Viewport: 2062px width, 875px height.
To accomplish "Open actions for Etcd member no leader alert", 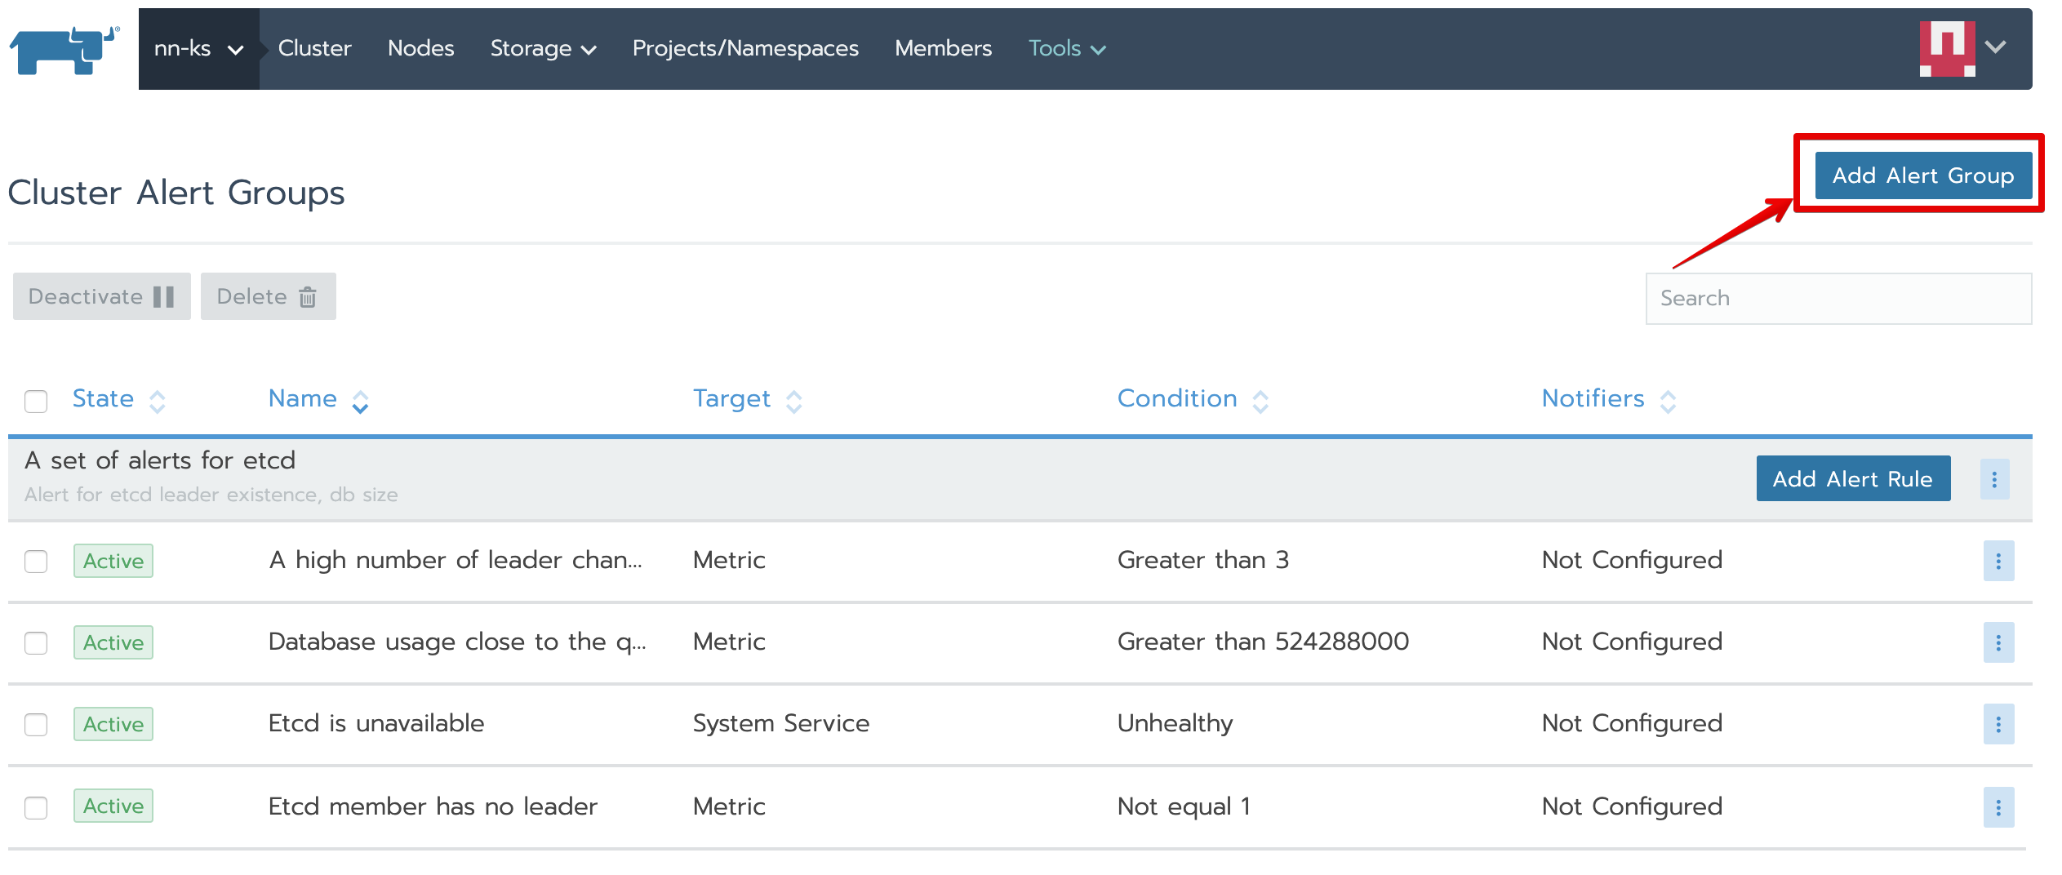I will click(x=1998, y=807).
